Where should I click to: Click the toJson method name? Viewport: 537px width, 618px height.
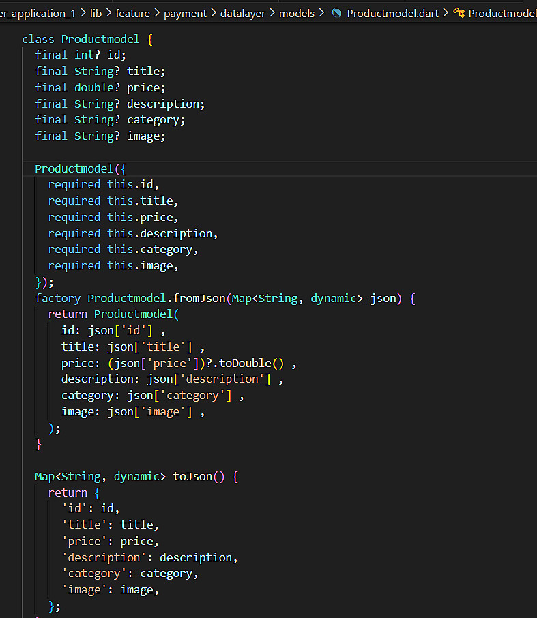[192, 476]
